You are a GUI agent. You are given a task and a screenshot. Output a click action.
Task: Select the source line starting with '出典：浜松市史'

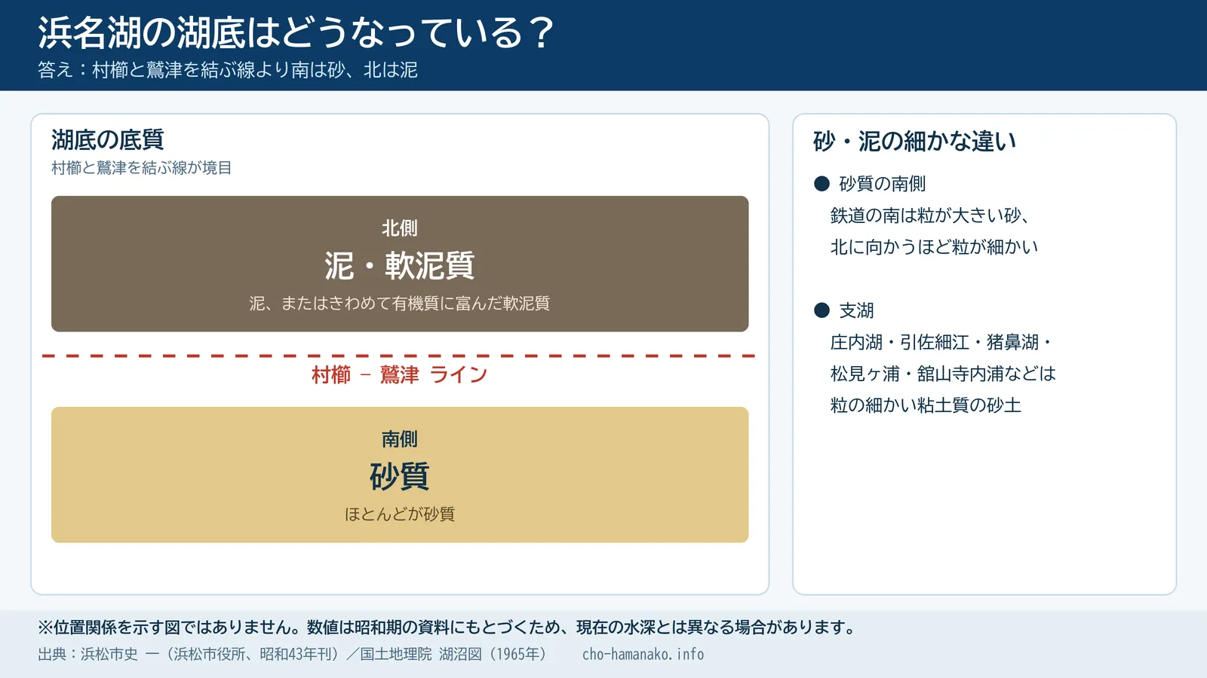[293, 654]
